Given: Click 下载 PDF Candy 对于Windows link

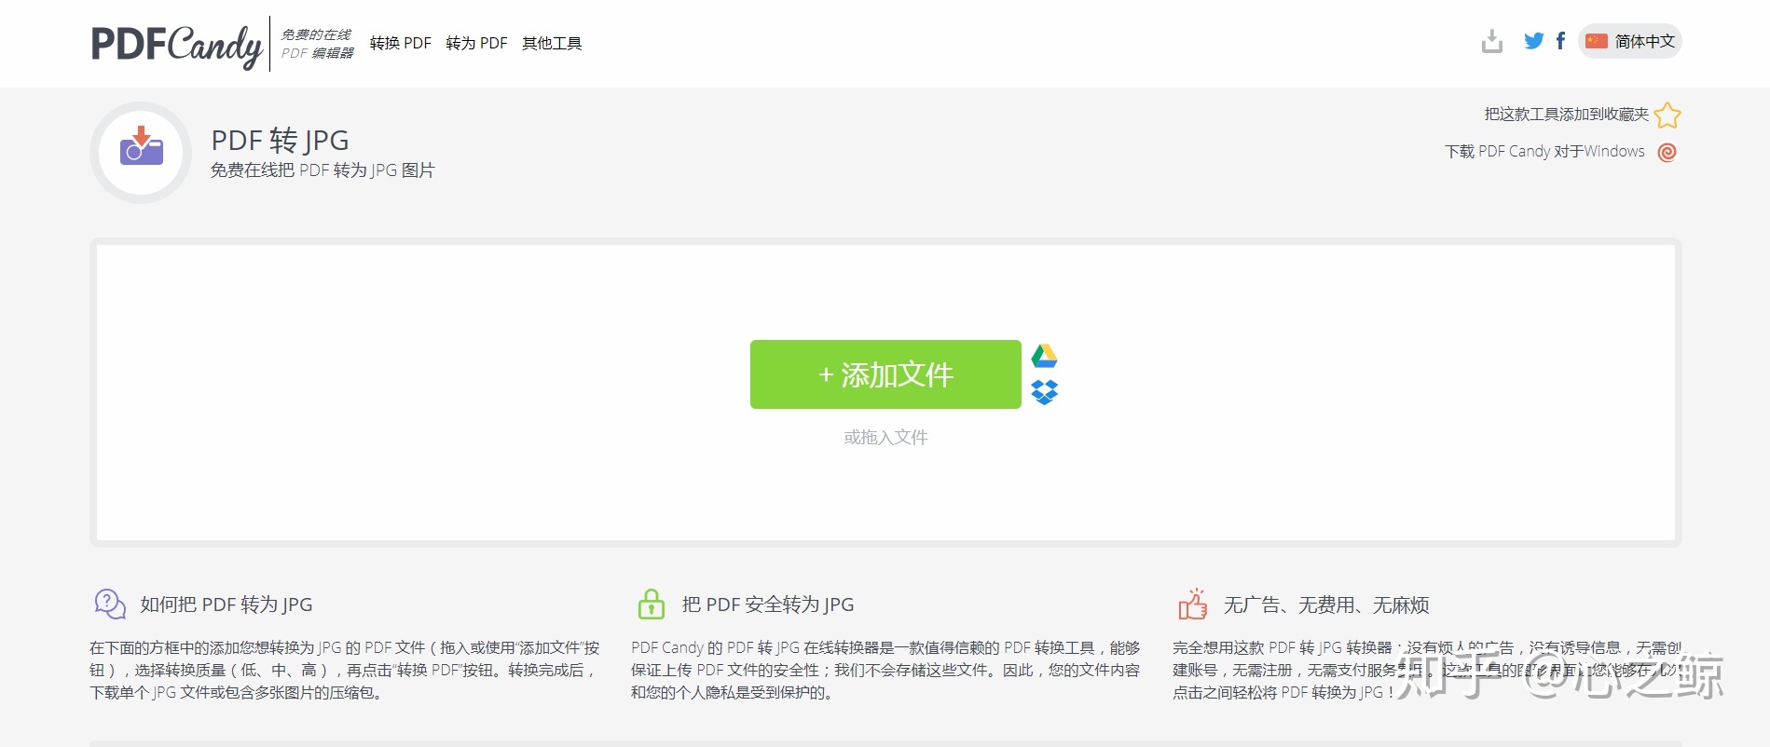Looking at the screenshot, I should (1545, 152).
